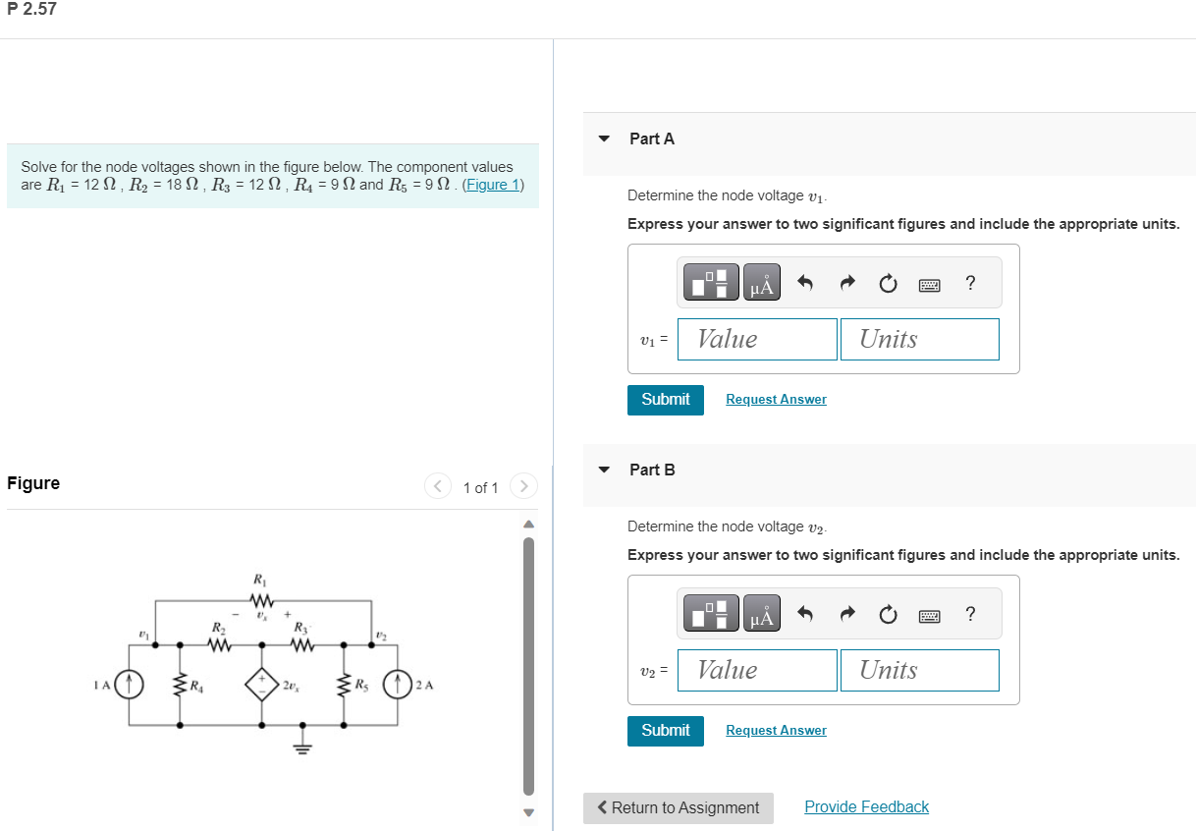Image resolution: width=1196 pixels, height=831 pixels.
Task: Open Provide Feedback
Action: coord(866,806)
